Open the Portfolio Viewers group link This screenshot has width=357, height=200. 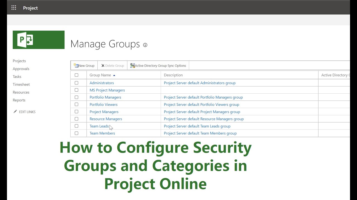[x=103, y=104]
